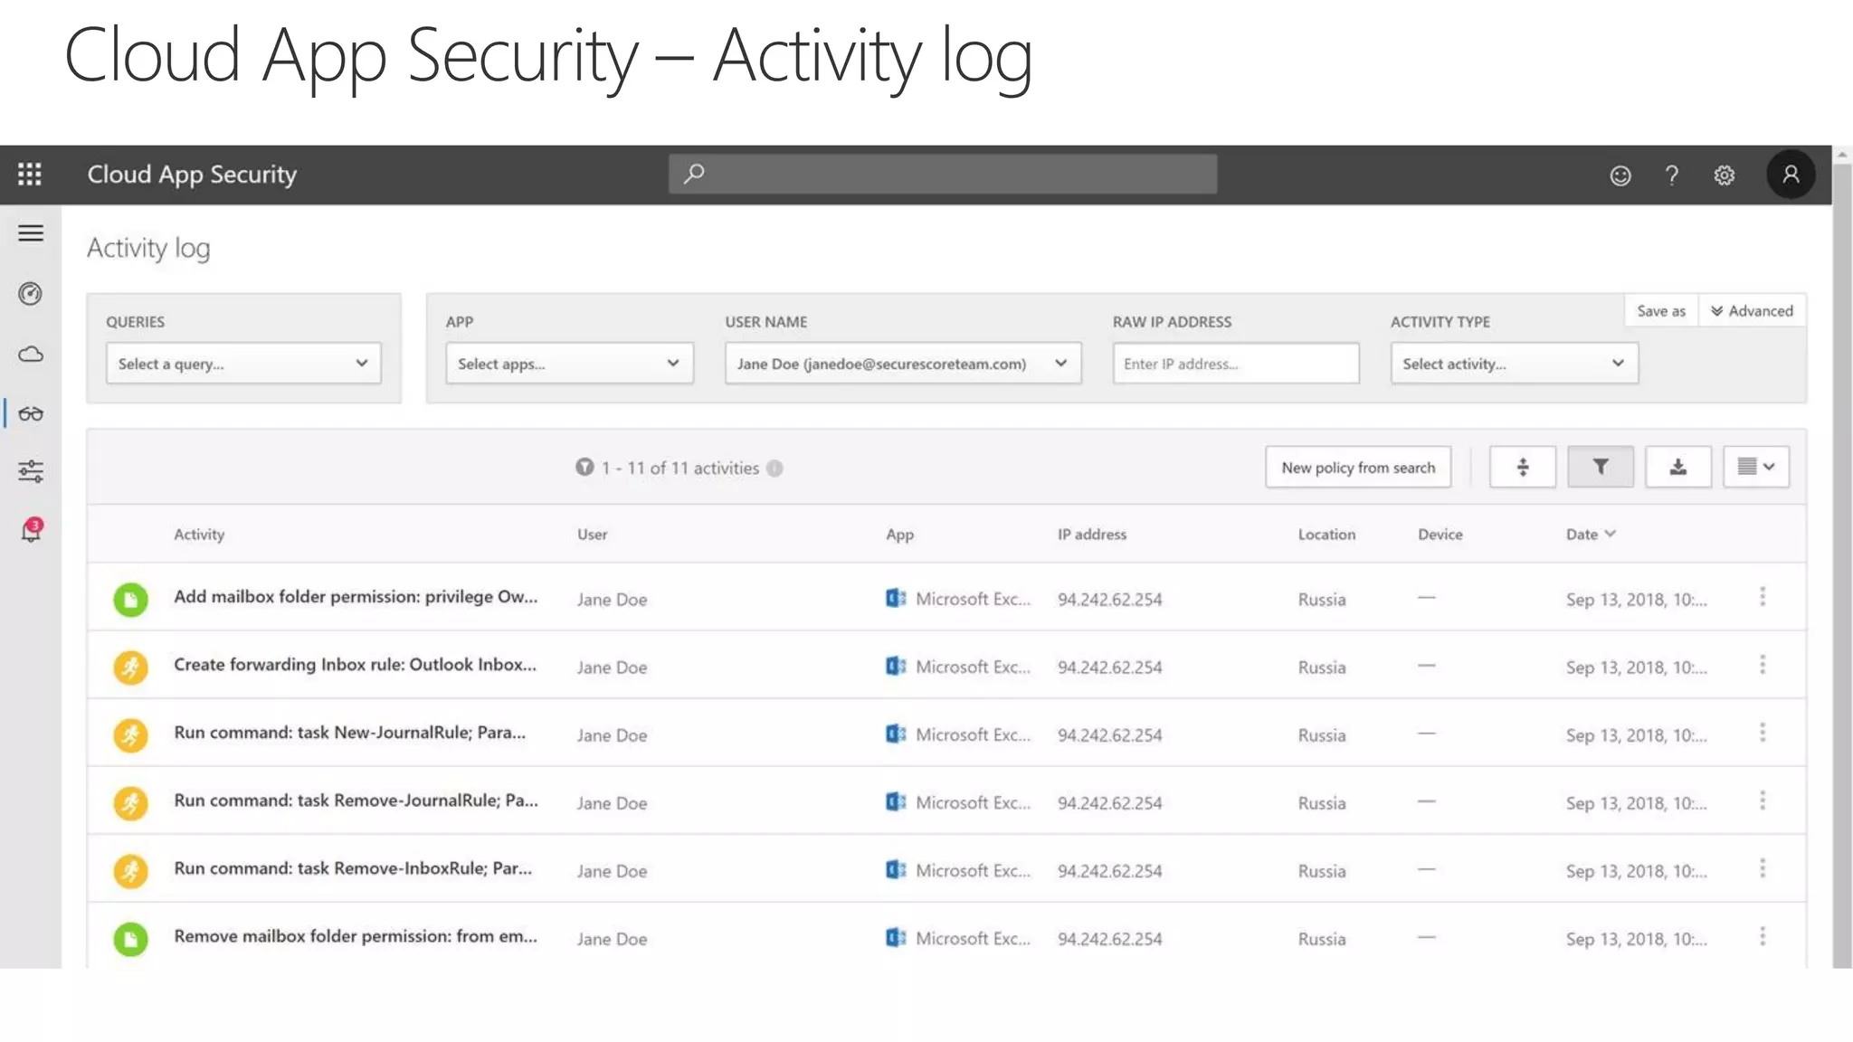
Task: Open the Control sliders icon in sidebar
Action: point(31,471)
